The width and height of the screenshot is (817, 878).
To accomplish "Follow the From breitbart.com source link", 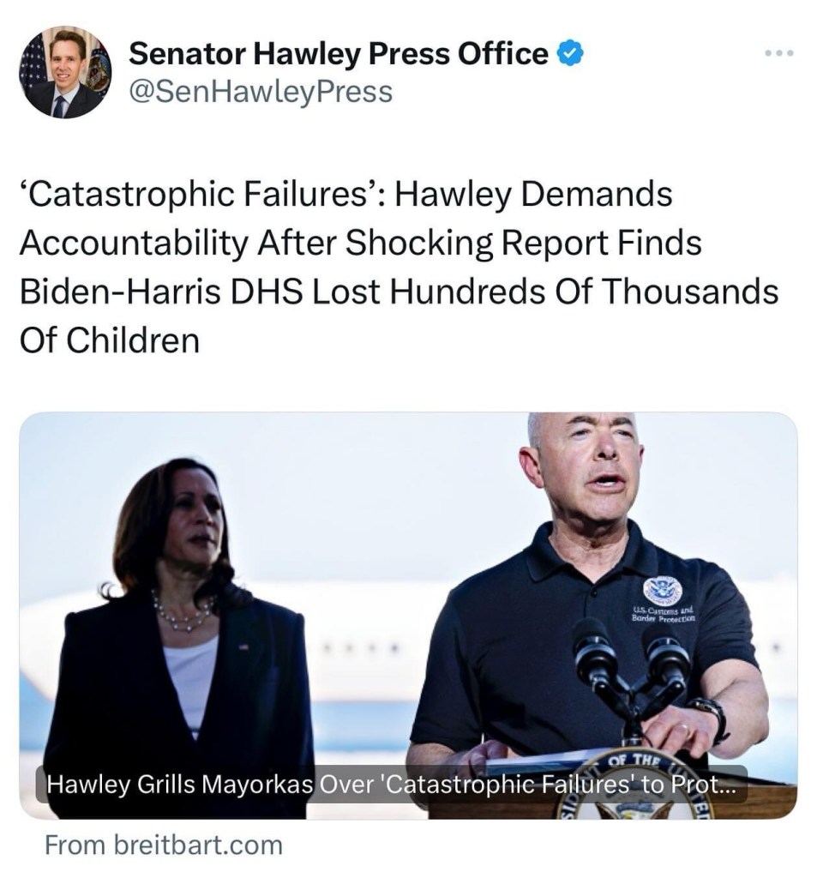I will [164, 845].
